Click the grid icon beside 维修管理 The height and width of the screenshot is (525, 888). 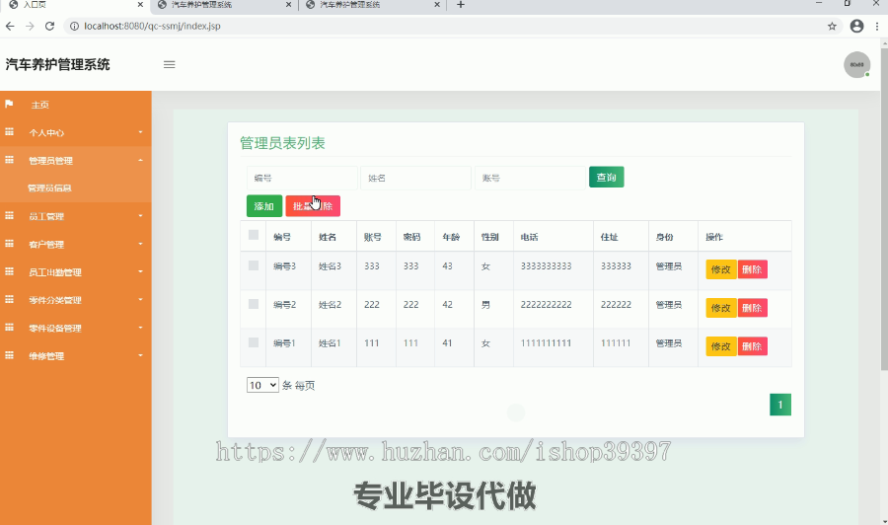(x=9, y=355)
